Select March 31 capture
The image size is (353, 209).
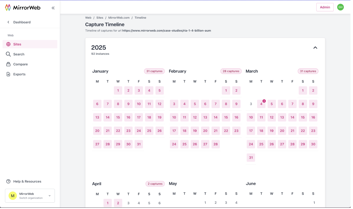[x=251, y=158]
